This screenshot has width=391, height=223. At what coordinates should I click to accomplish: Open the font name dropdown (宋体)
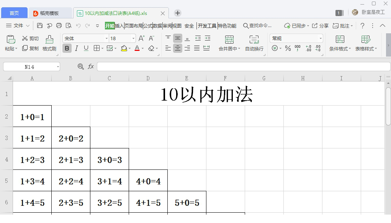(x=107, y=38)
